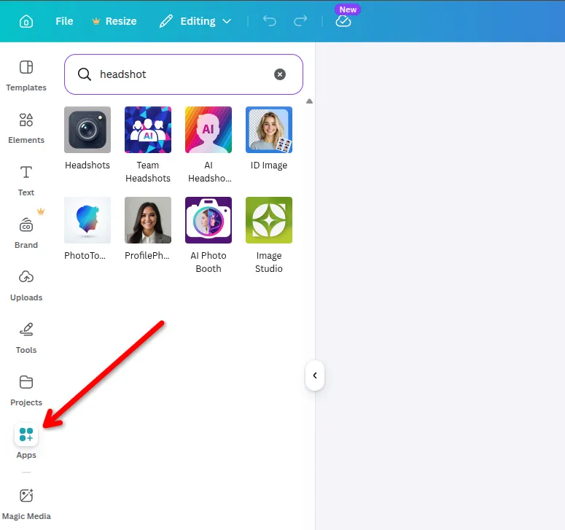Open the Text sidebar panel

coord(26,181)
